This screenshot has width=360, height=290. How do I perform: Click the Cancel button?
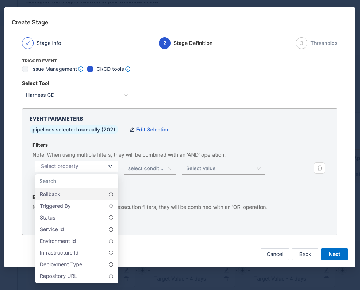tap(275, 254)
